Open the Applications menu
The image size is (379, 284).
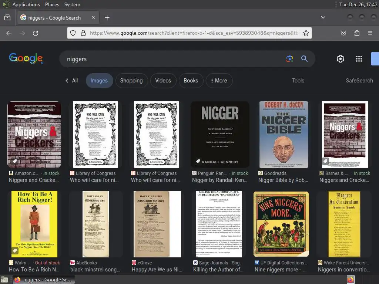click(x=26, y=4)
